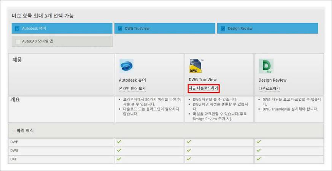
Task: Select the DWG row label
Action: pos(14,150)
